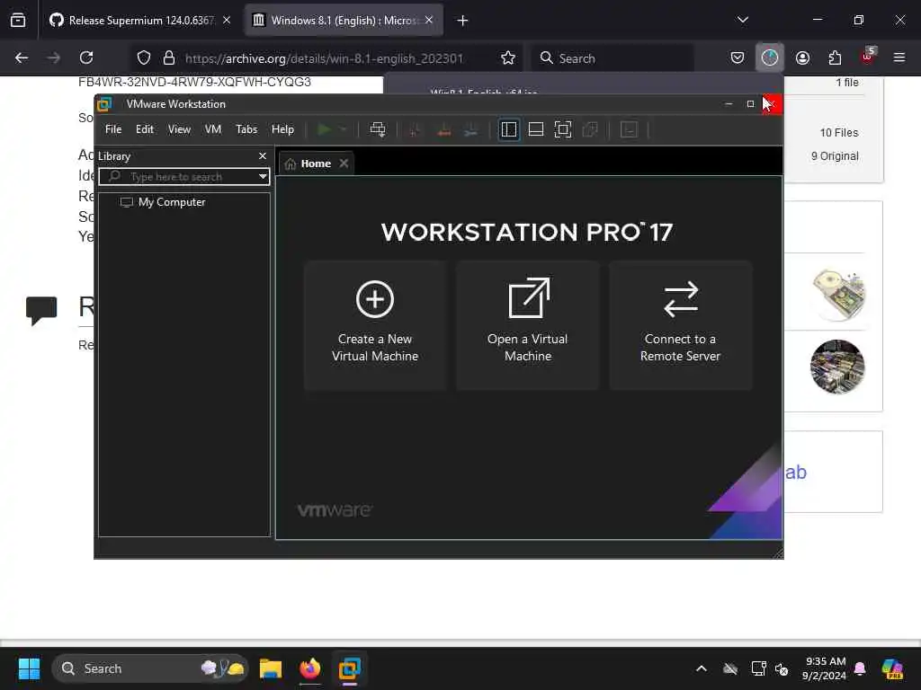Open the Windows Start menu
Image resolution: width=921 pixels, height=690 pixels.
point(29,668)
